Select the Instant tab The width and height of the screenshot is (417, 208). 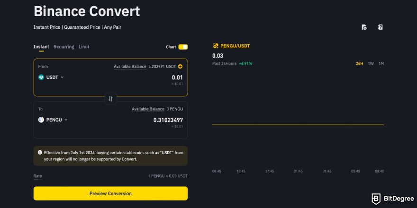(x=41, y=47)
